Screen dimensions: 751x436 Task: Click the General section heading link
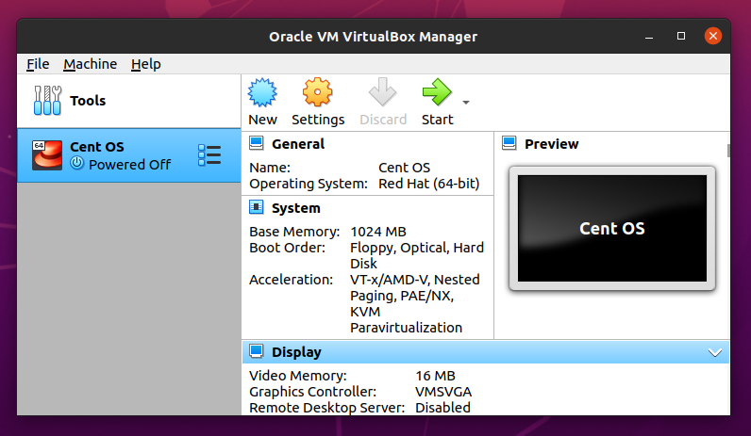point(298,144)
